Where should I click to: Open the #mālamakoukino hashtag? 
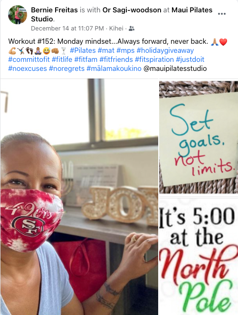[114, 69]
